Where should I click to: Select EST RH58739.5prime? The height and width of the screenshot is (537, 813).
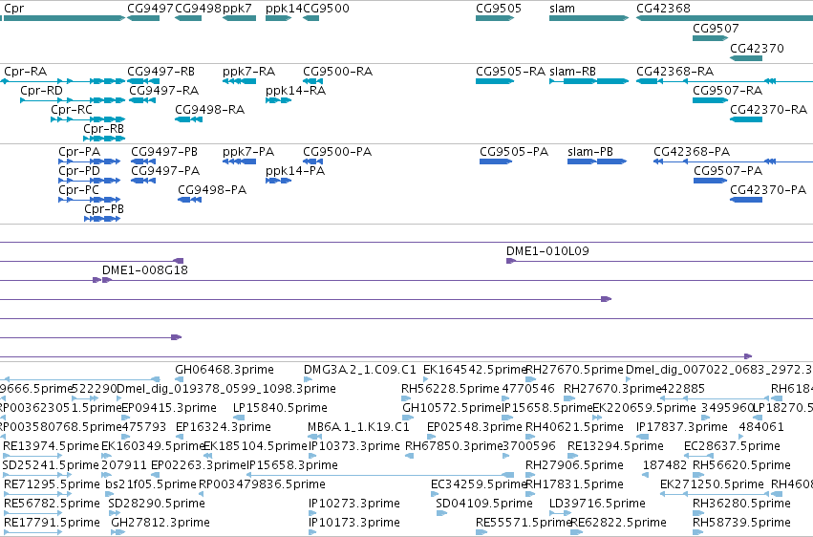pyautogui.click(x=698, y=532)
